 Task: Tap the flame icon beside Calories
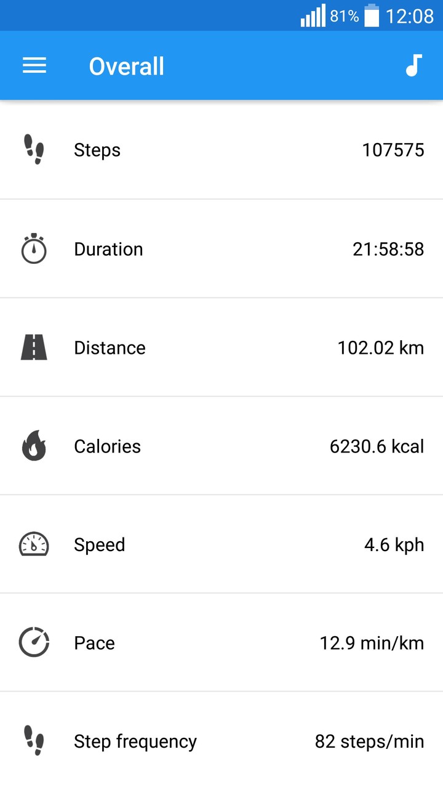[34, 446]
